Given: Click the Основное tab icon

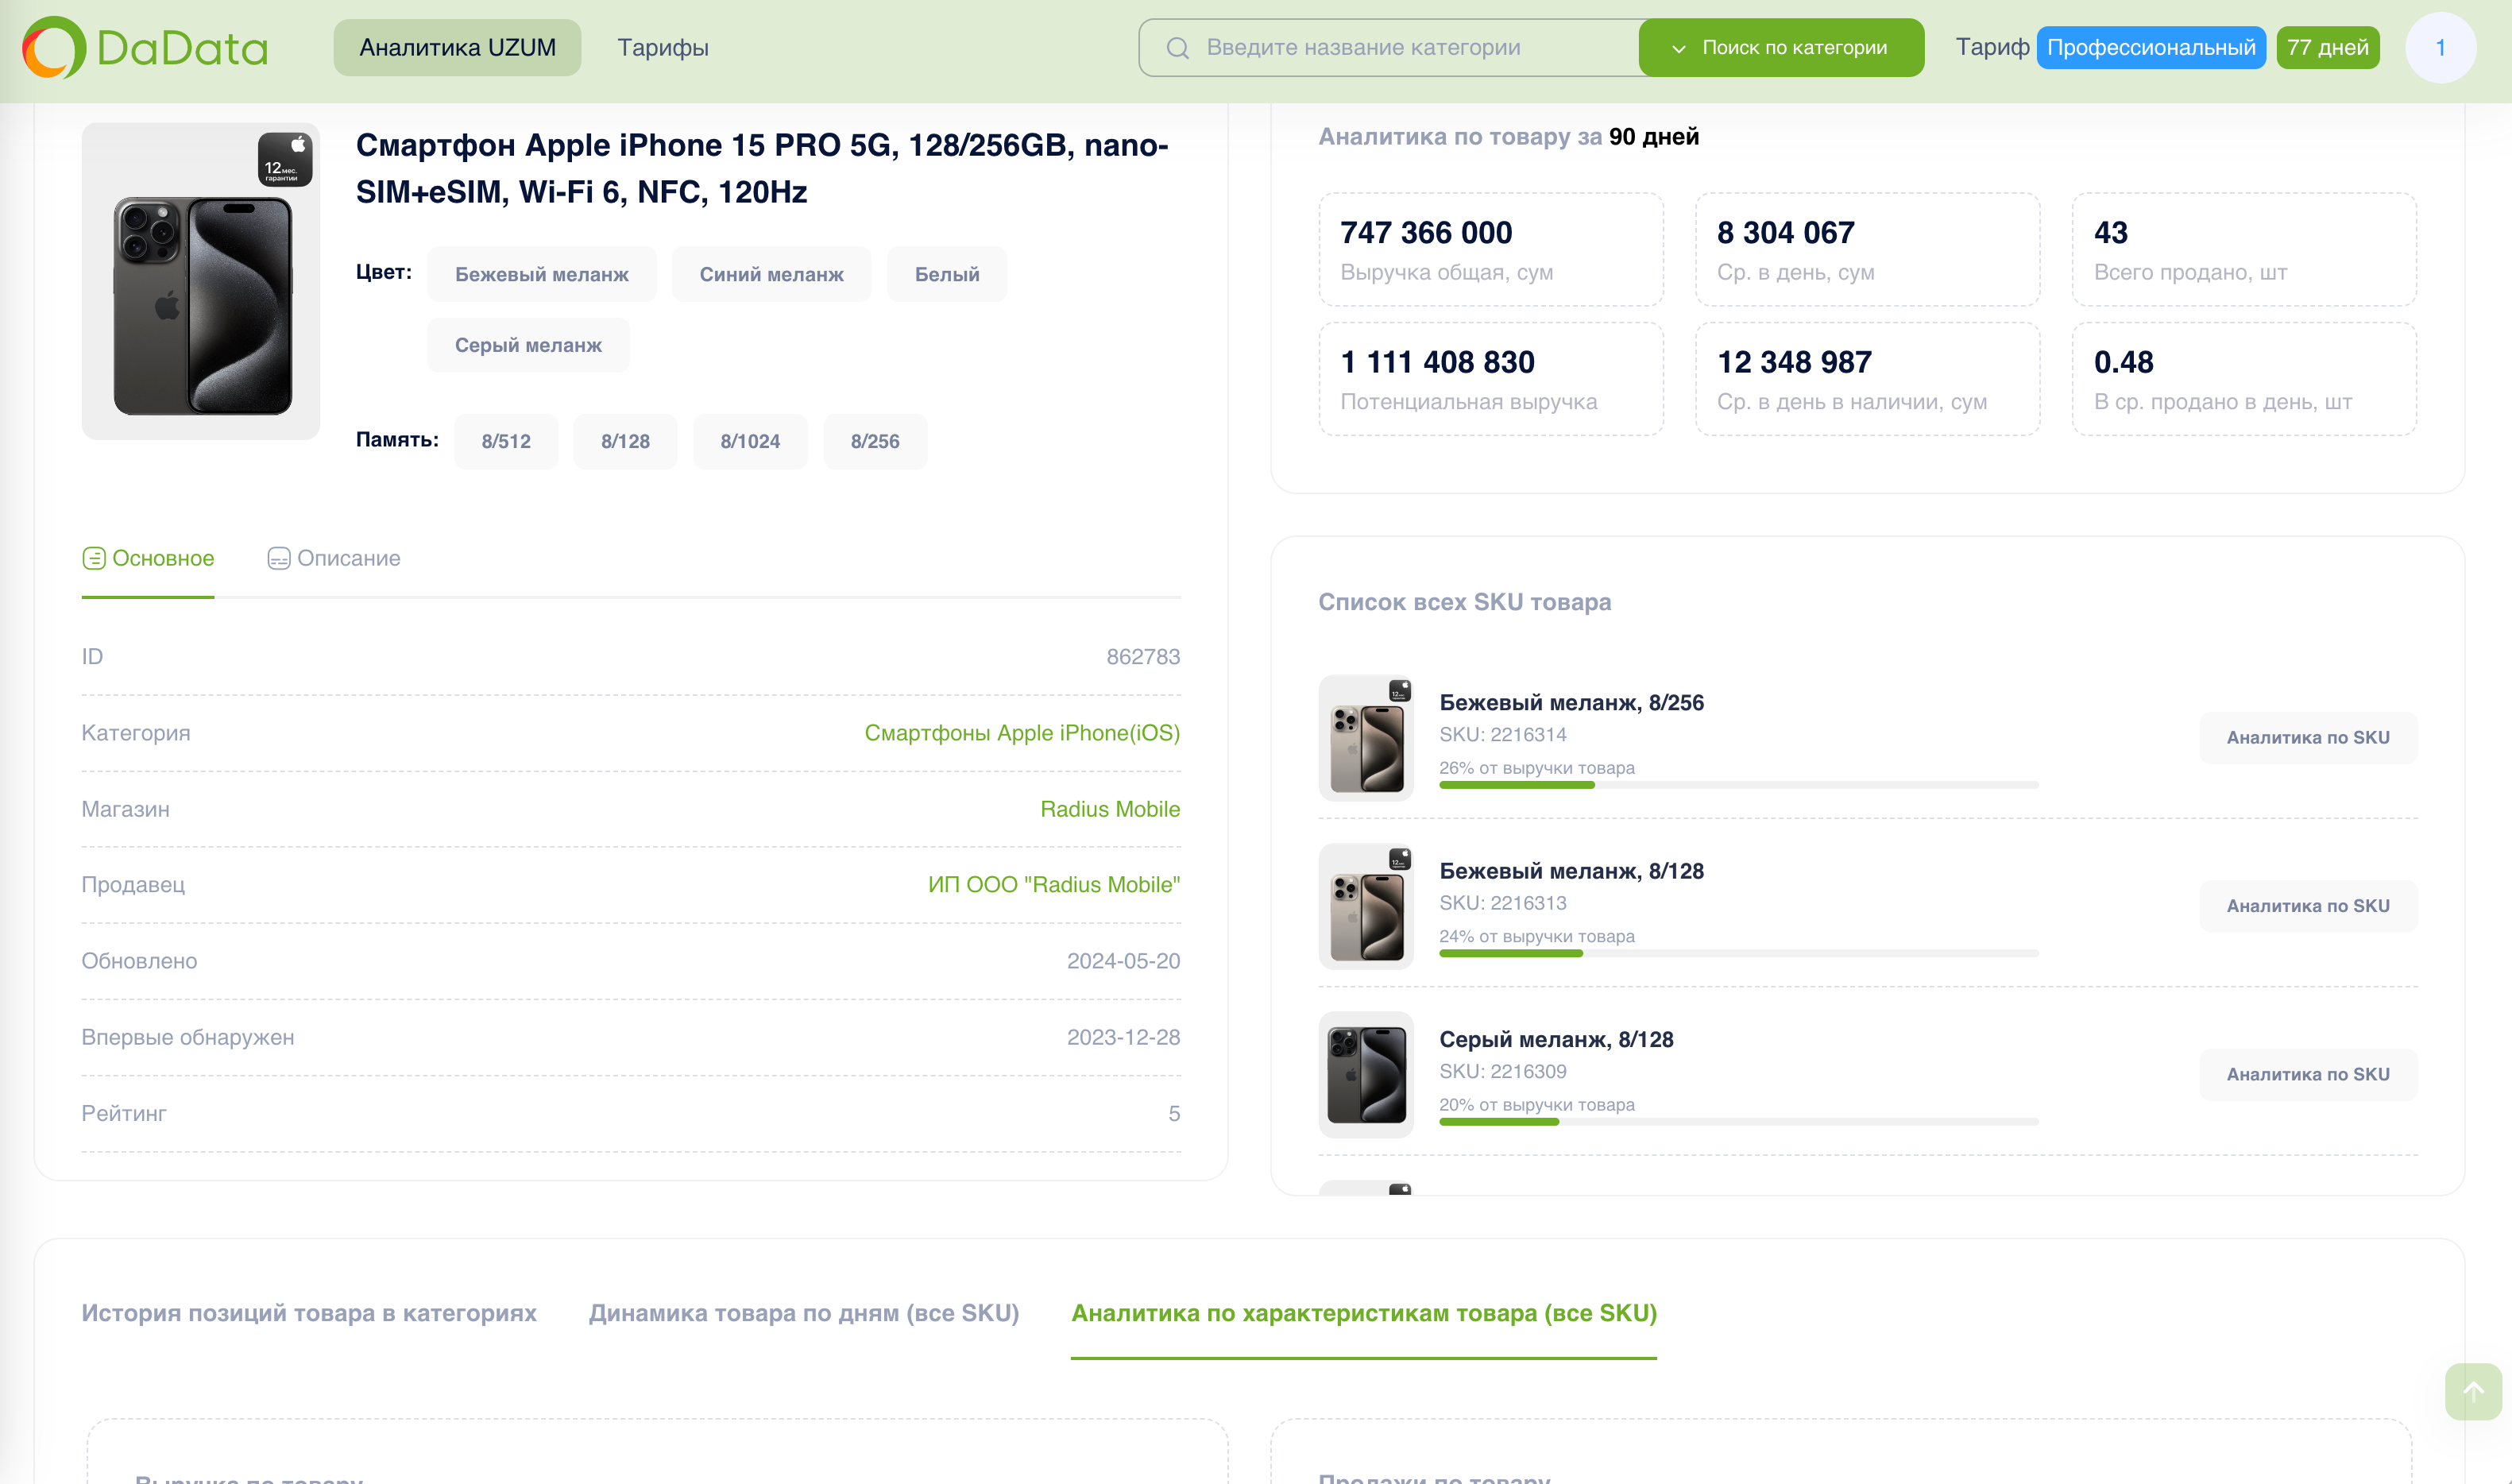Looking at the screenshot, I should pyautogui.click(x=94, y=558).
